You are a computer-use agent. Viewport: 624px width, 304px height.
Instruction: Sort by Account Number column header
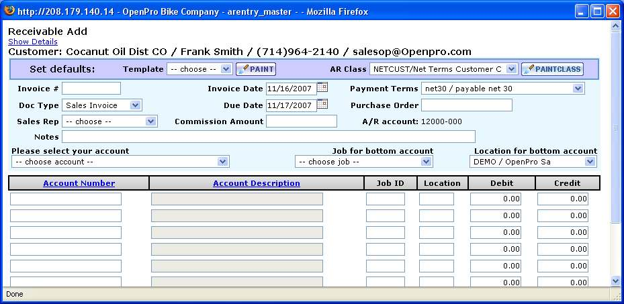click(x=79, y=183)
